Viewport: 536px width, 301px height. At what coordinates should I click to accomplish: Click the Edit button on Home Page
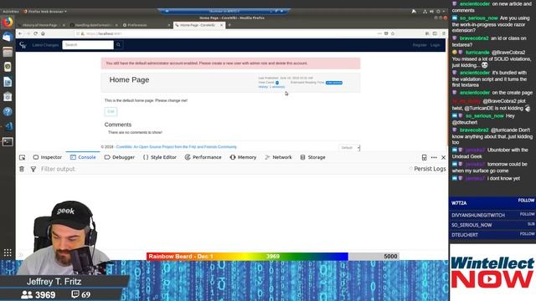[111, 111]
